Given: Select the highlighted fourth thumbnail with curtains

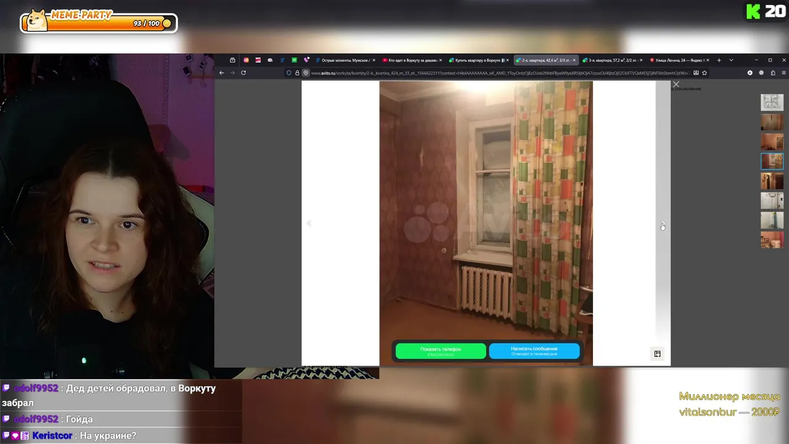Looking at the screenshot, I should point(772,161).
